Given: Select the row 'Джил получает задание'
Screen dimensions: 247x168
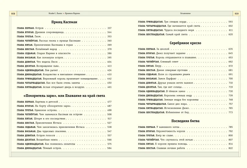Looking at the screenshot, I should (x=185, y=53).
